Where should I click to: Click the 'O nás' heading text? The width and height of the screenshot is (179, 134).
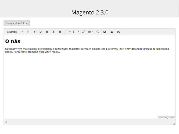tap(13, 41)
